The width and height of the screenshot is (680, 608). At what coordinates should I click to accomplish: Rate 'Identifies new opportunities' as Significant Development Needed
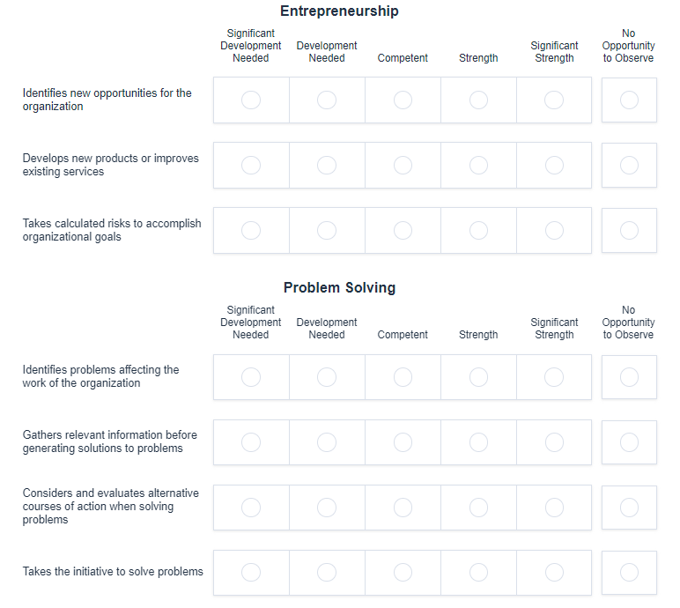point(251,100)
